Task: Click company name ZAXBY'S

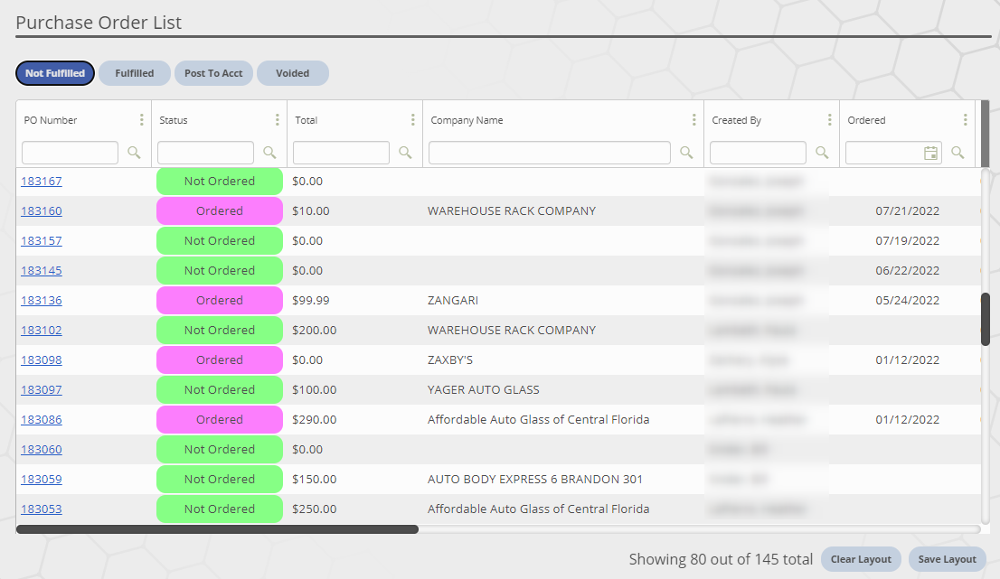Action: 450,360
